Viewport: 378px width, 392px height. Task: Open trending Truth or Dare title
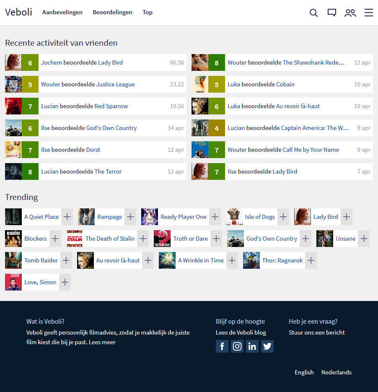[191, 239]
